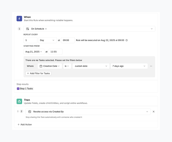Edit the 11:55 starting time field

55,52
